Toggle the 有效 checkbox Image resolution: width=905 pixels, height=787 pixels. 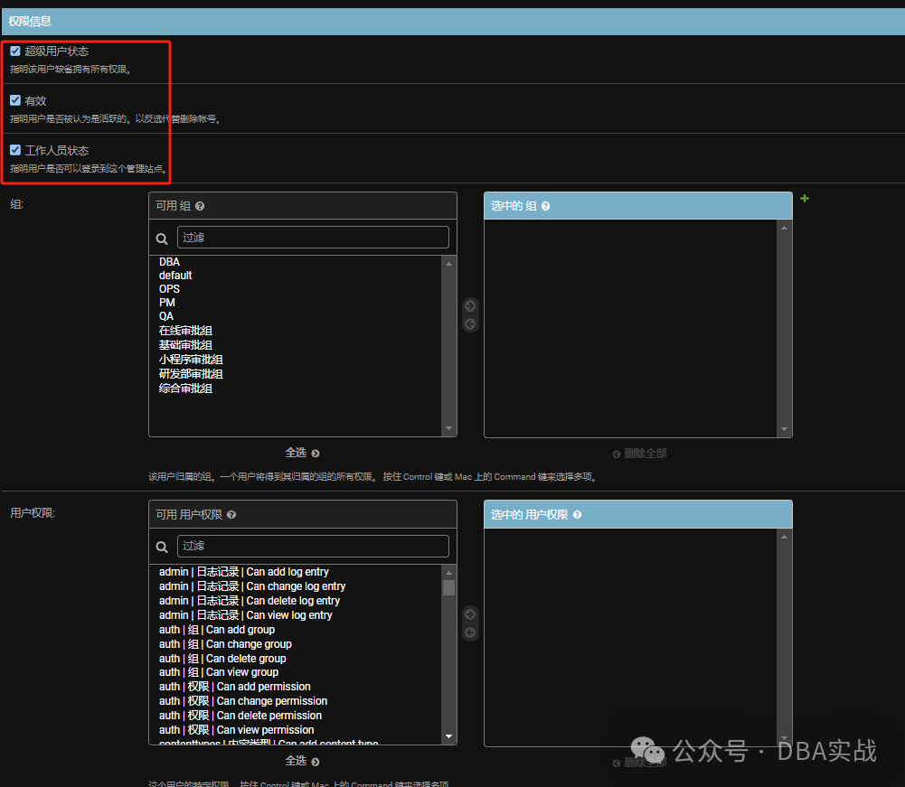15,100
